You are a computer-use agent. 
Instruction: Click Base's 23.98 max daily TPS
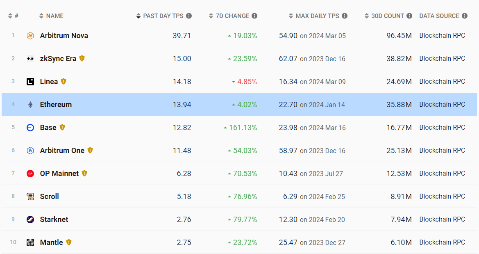click(288, 128)
